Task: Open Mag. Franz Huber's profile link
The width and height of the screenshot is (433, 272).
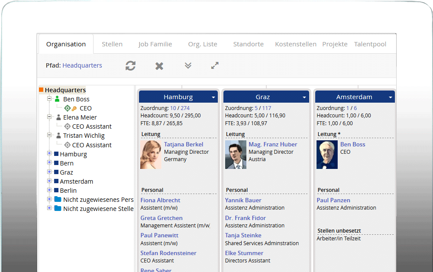Action: 273,144
